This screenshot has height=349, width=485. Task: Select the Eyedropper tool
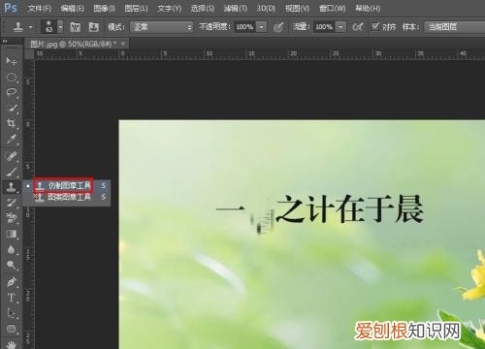coord(12,140)
